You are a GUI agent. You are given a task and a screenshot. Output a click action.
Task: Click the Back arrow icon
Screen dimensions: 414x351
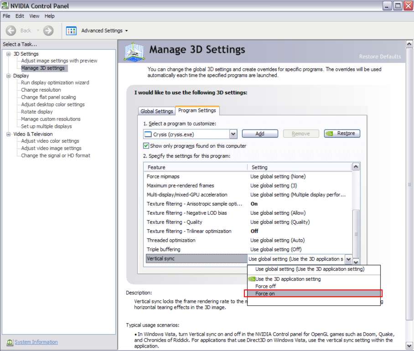point(11,31)
